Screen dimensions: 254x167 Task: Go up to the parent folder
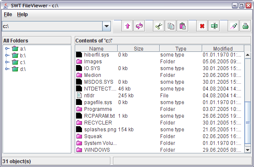127,26
